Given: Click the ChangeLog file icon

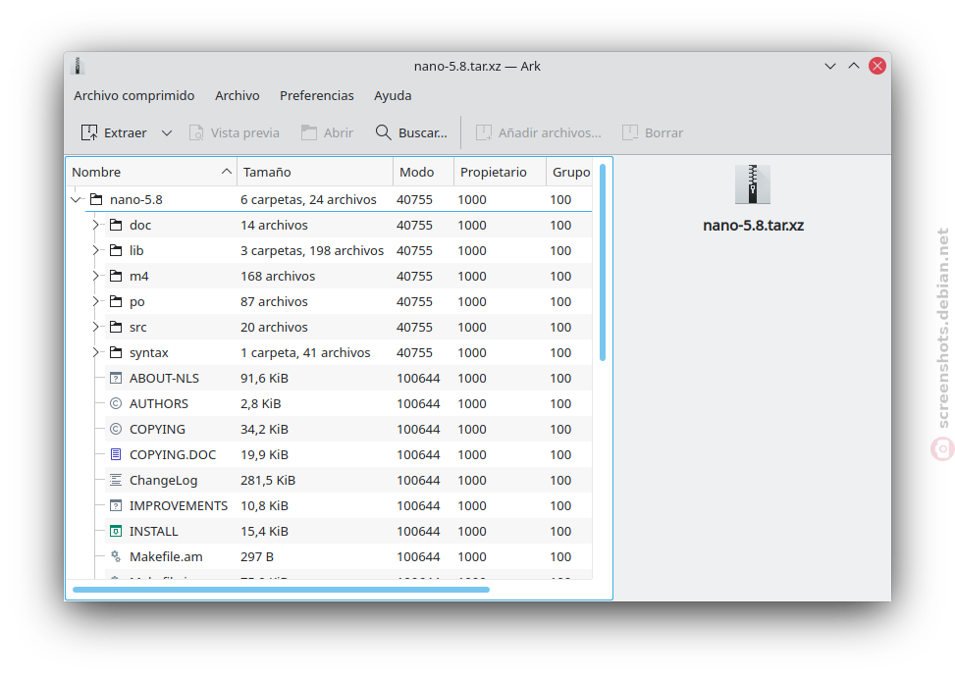Looking at the screenshot, I should pos(116,481).
